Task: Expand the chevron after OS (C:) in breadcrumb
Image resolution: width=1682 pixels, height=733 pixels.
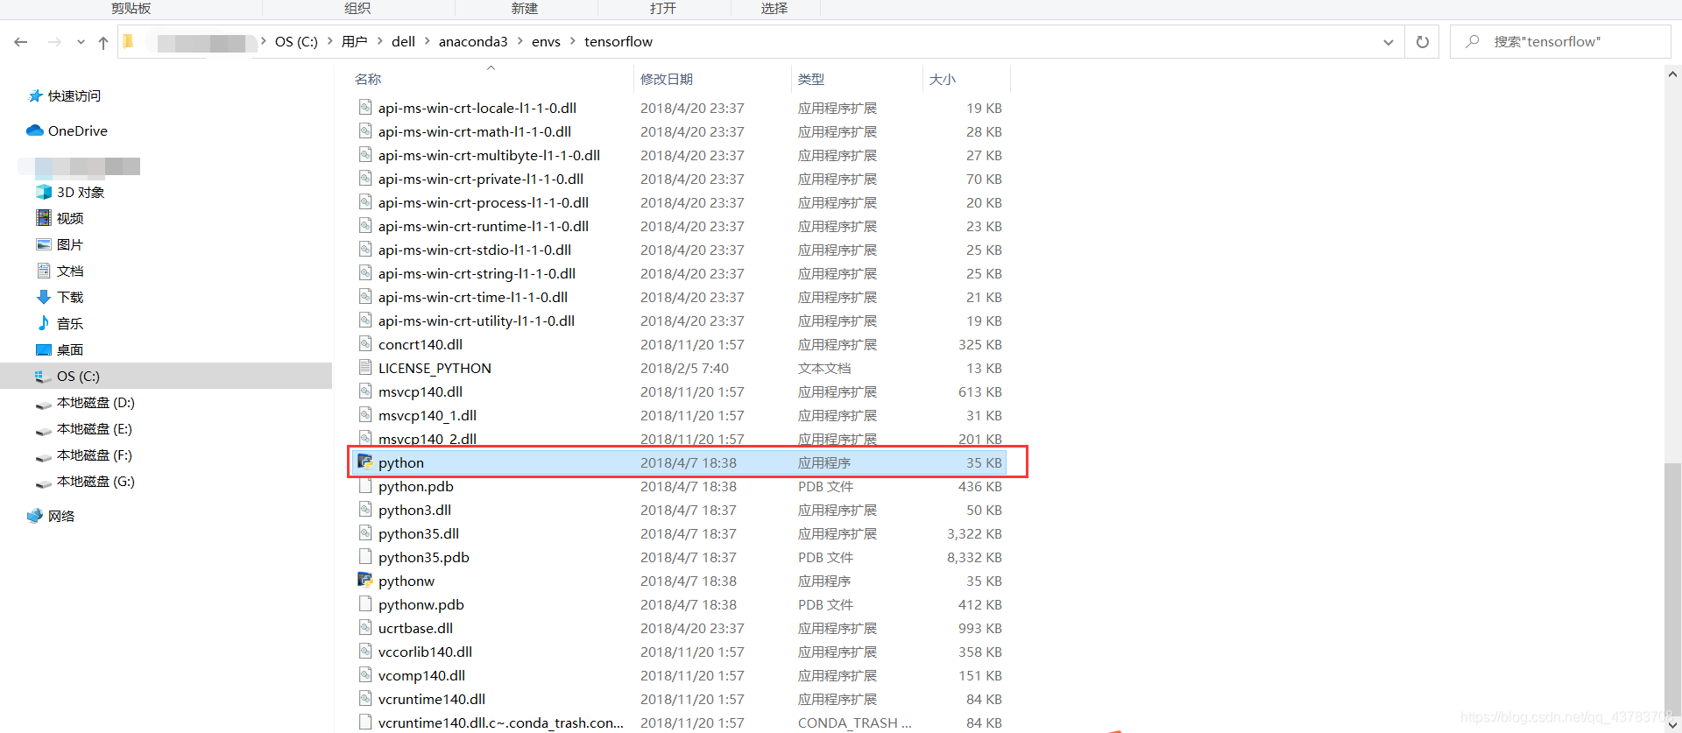Action: (x=330, y=41)
